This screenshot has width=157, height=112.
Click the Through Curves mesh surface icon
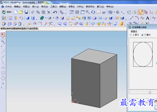[x=65, y=24]
